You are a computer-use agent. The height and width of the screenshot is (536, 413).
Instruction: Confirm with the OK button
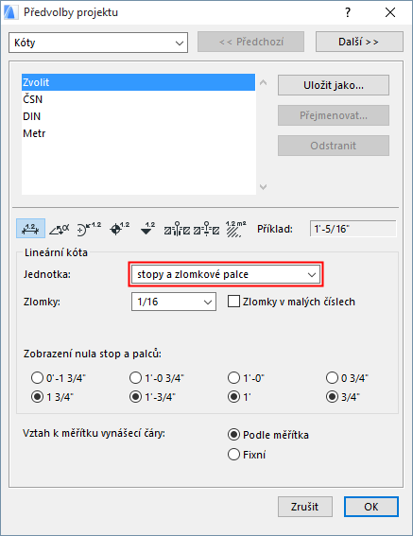tap(371, 507)
